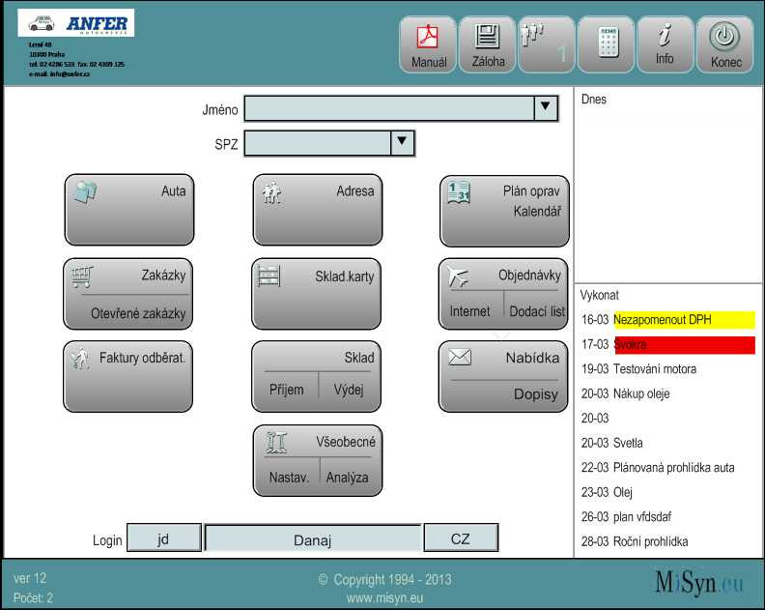Click the Auto icon on Auta tile
The width and height of the screenshot is (765, 610).
point(85,192)
